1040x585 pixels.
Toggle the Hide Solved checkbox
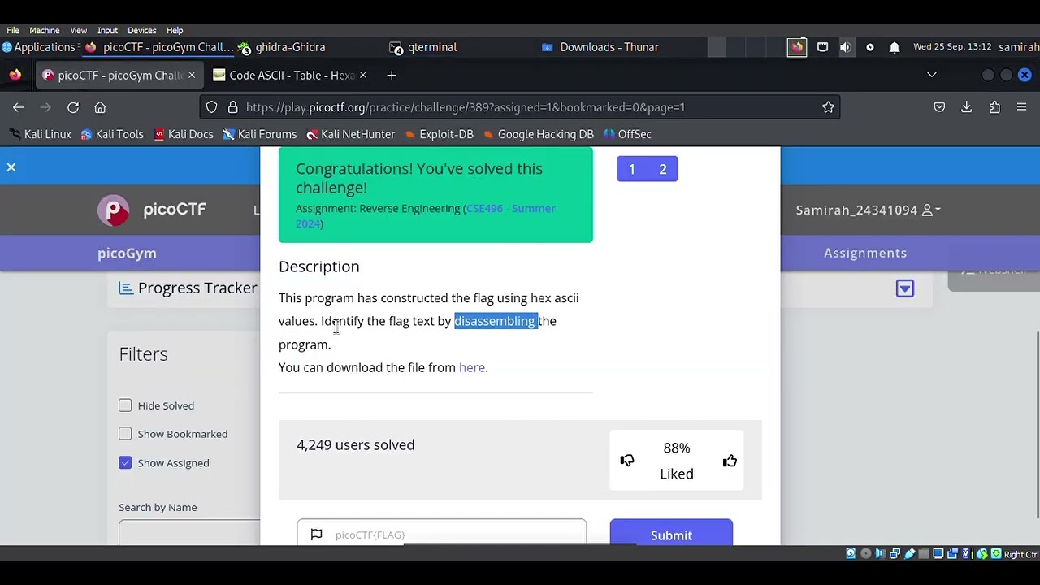click(x=125, y=405)
